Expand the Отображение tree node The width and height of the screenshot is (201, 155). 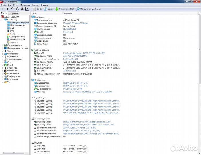click(x=3, y=54)
